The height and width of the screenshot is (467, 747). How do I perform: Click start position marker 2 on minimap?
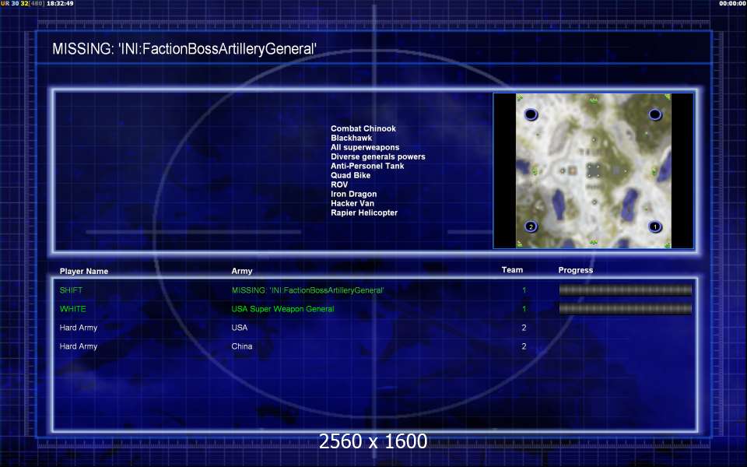[531, 226]
